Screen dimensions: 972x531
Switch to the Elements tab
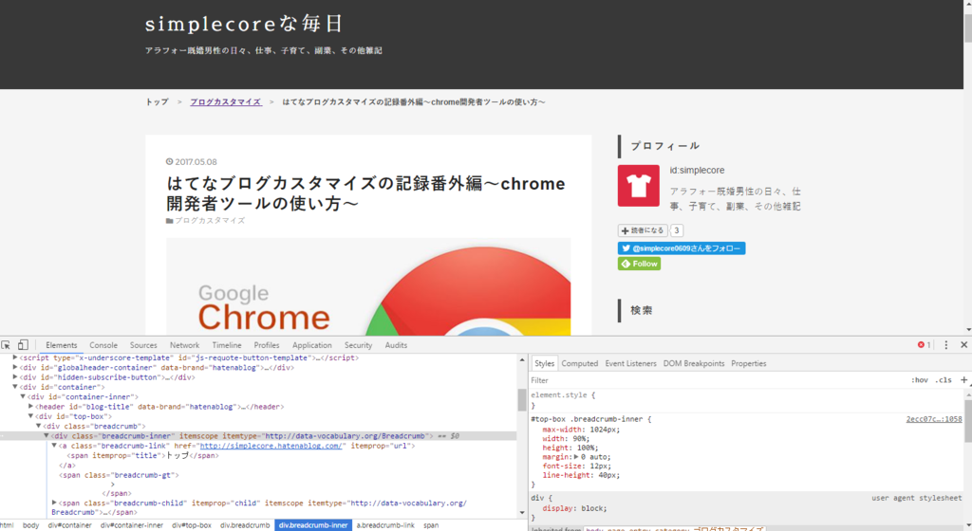tap(62, 345)
